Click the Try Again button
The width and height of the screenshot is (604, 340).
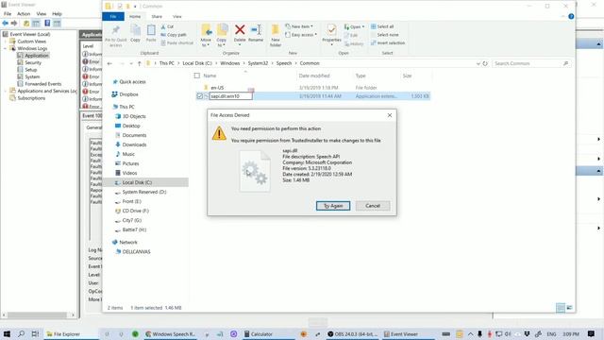[333, 206]
